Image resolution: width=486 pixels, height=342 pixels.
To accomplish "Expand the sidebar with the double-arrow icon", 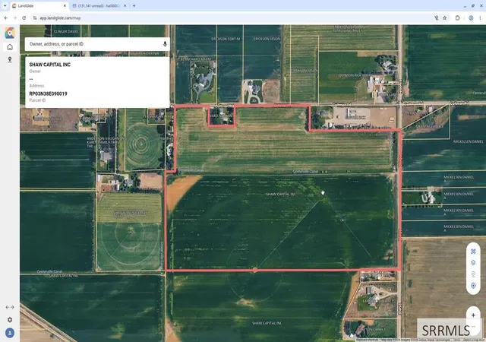I will [x=10, y=307].
